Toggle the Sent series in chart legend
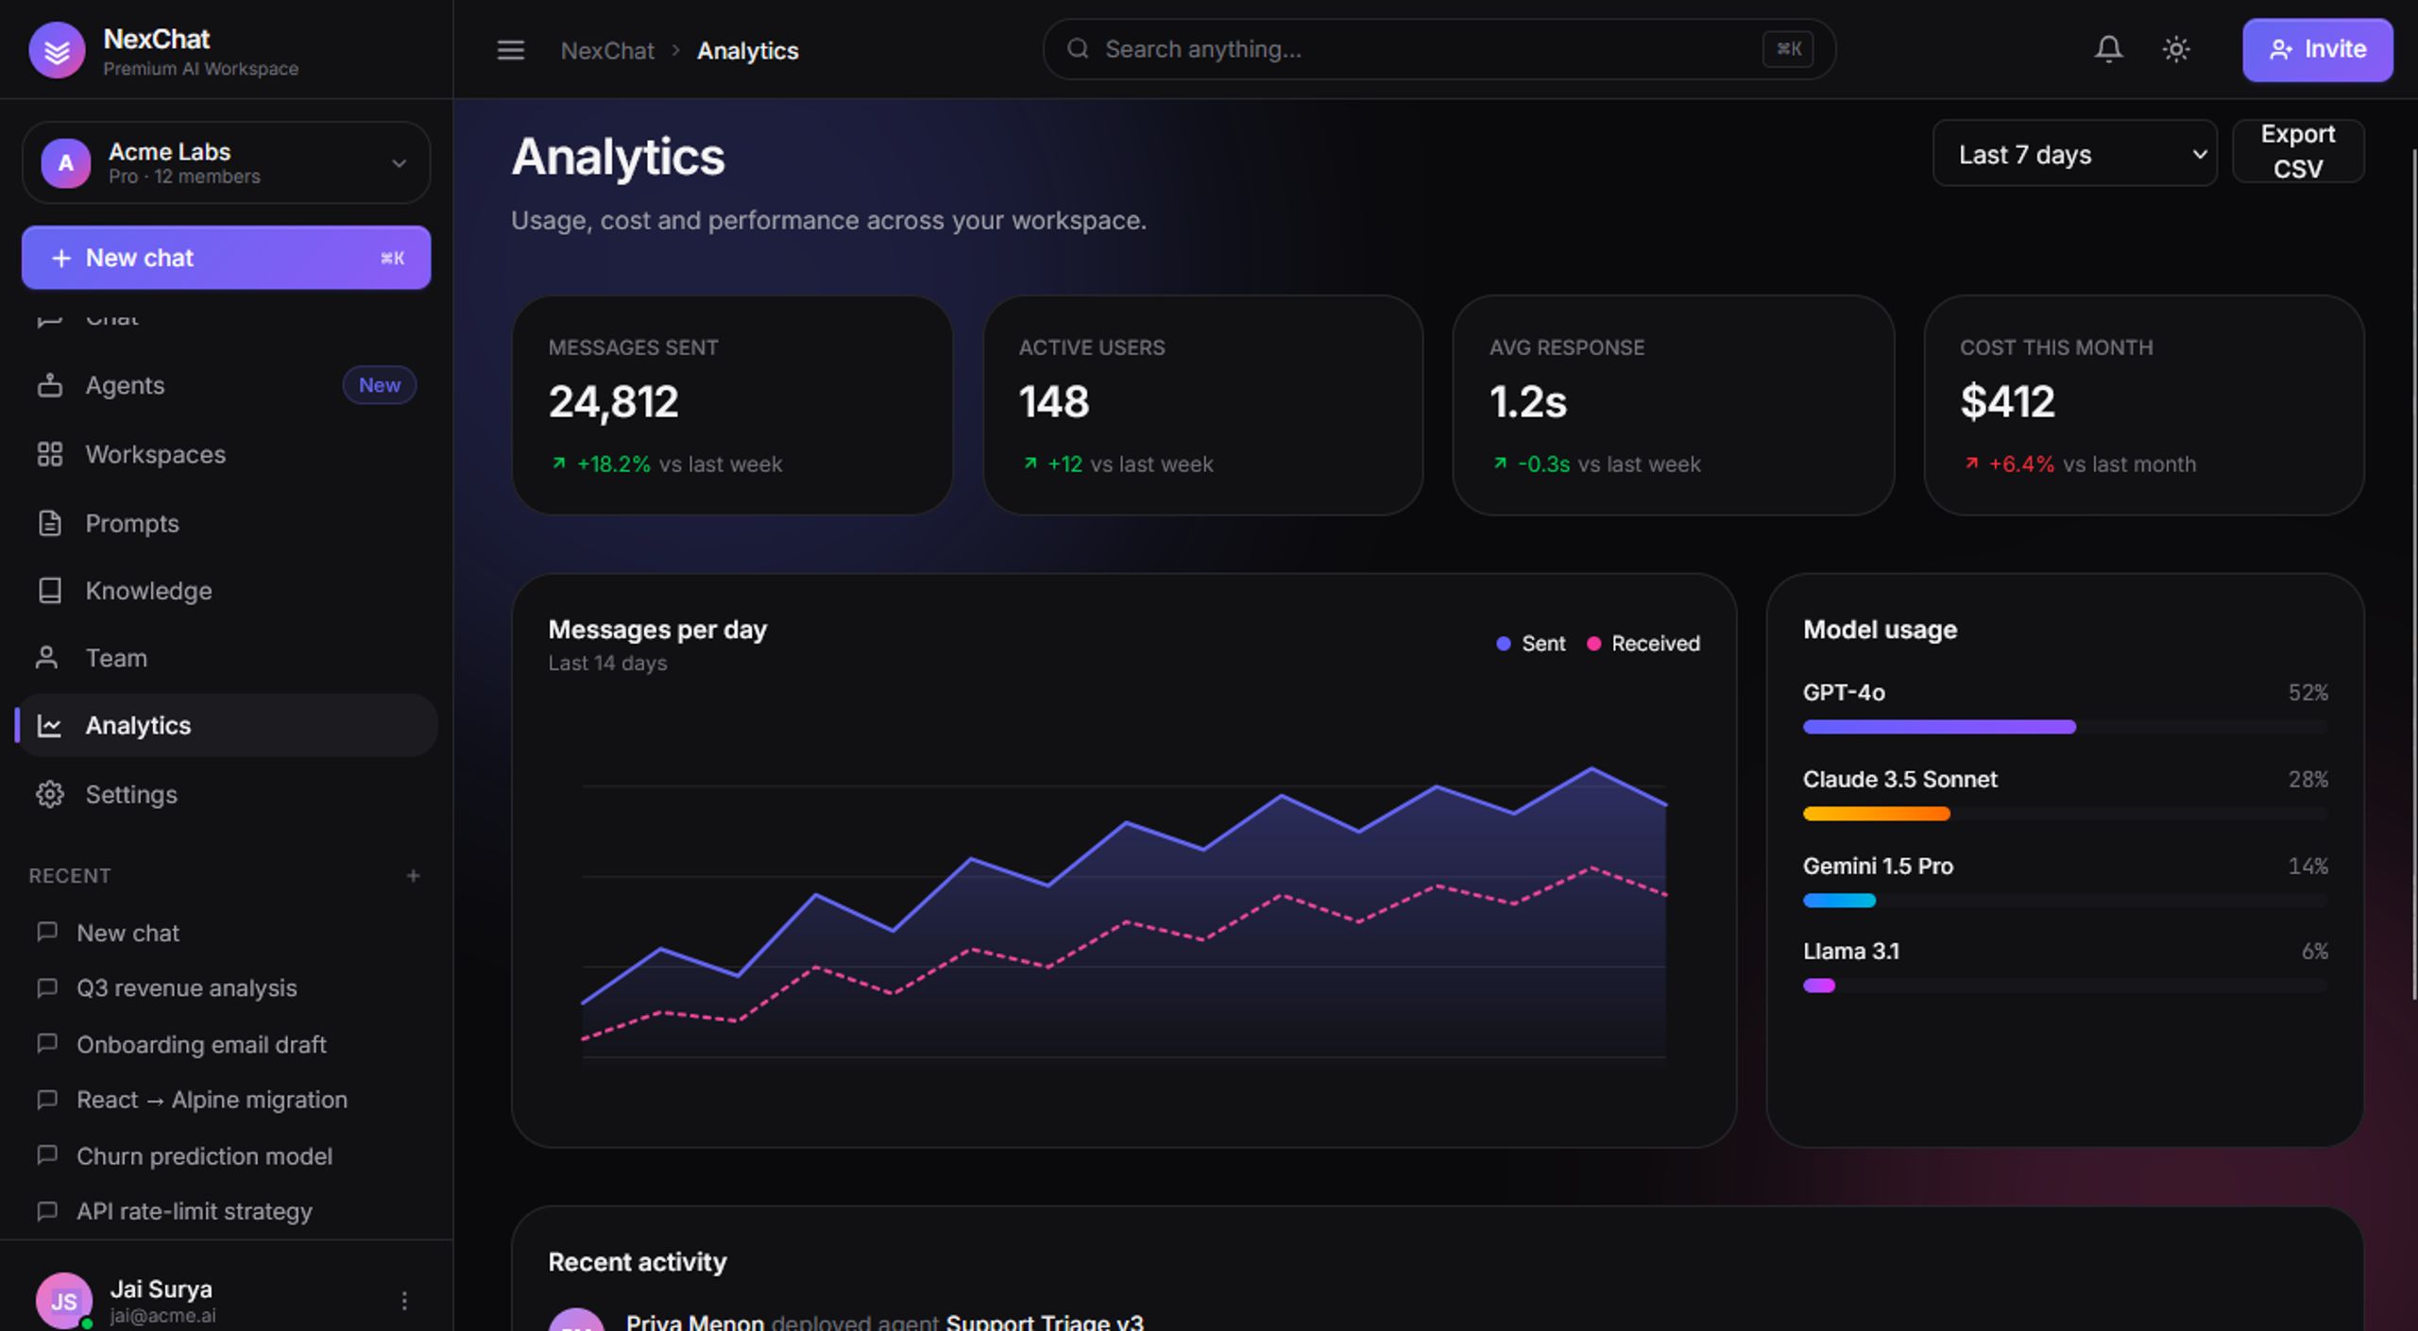 (1530, 644)
